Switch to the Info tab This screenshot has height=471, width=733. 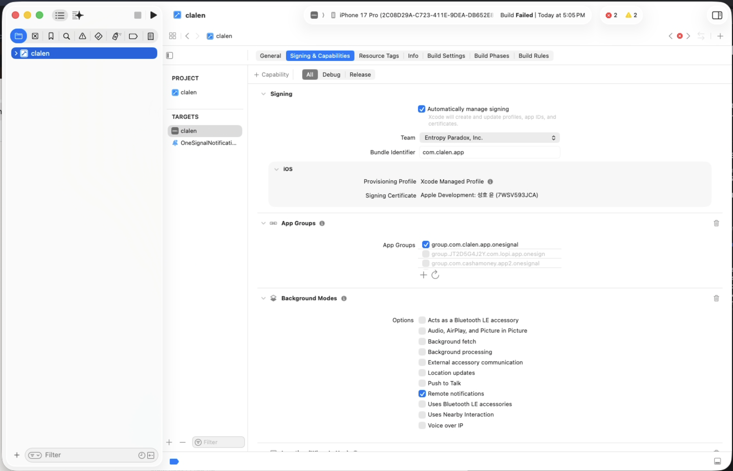coord(413,56)
